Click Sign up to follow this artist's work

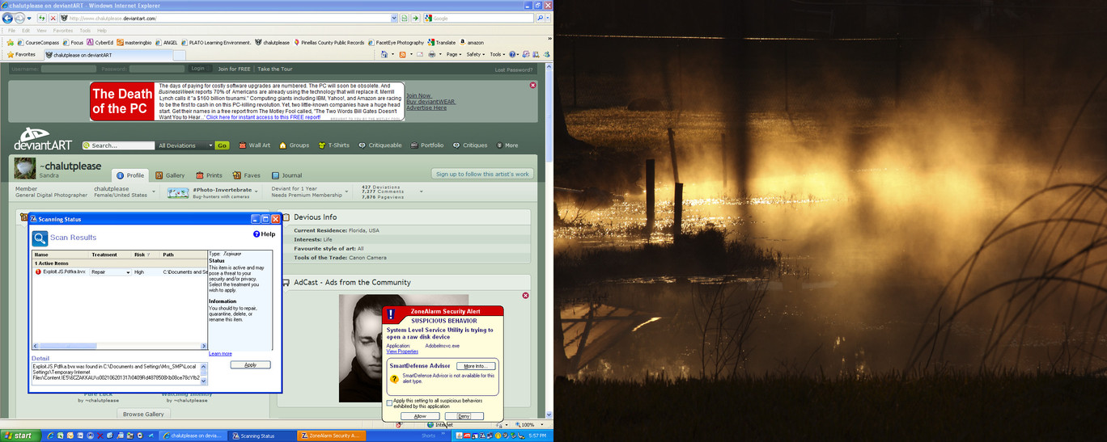coord(482,174)
